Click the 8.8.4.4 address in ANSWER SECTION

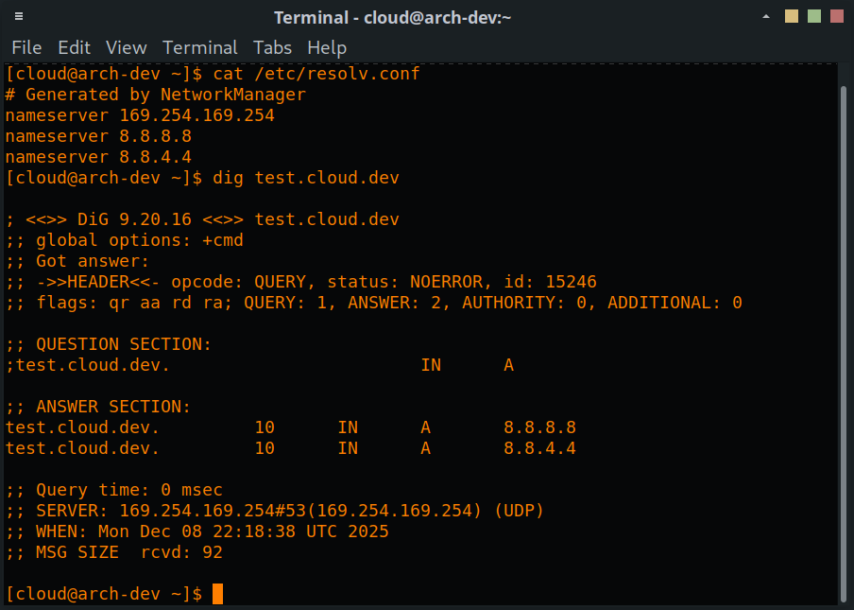click(539, 448)
